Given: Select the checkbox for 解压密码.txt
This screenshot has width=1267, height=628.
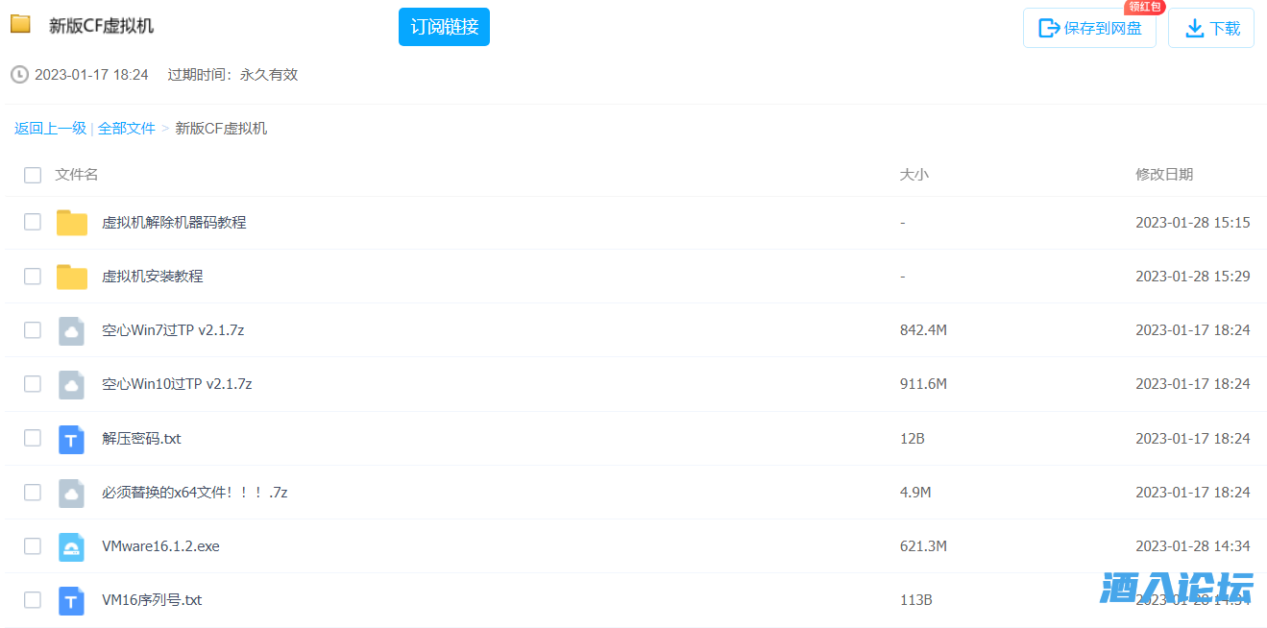Looking at the screenshot, I should (33, 438).
